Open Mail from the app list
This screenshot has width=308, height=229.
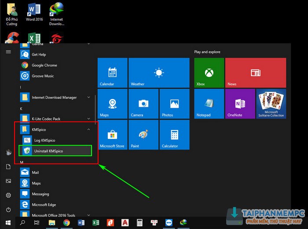pyautogui.click(x=55, y=172)
